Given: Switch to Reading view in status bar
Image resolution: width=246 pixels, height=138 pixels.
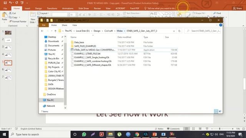Looking at the screenshot, I should click(200, 129).
